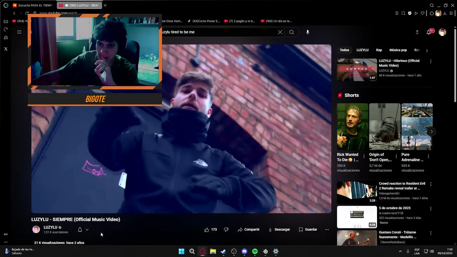
Task: Open the YouTube create/upload icon
Action: click(417, 32)
